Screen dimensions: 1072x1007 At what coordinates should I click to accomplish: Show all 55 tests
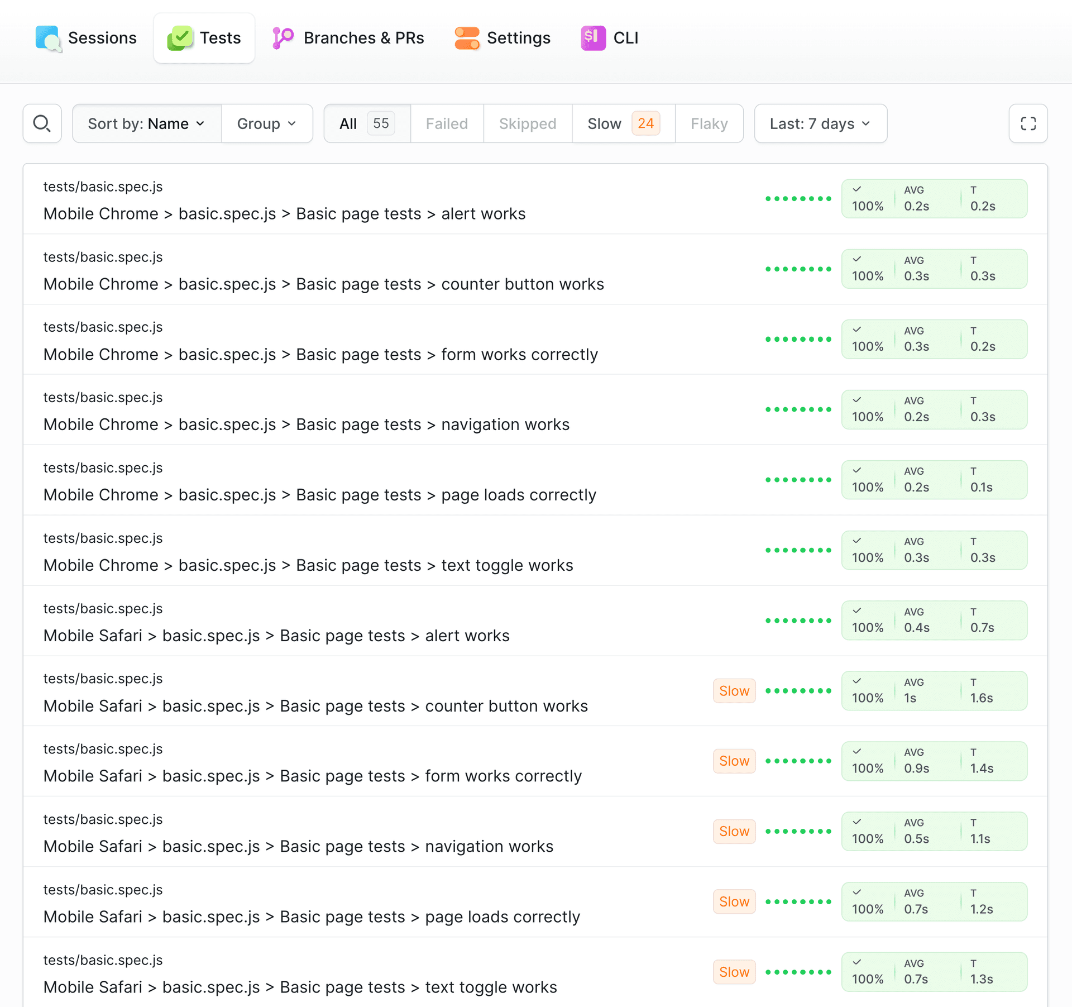coord(366,123)
